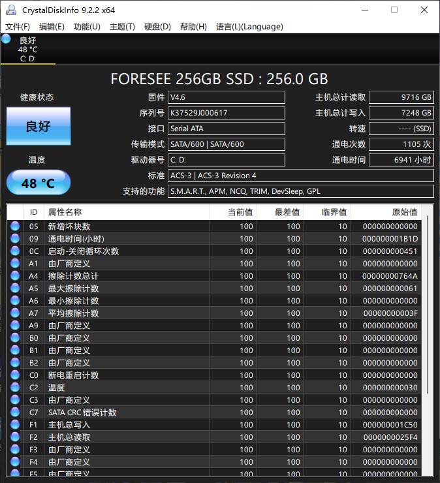Click the status orb in row C2 温度
The image size is (440, 483).
[15, 387]
